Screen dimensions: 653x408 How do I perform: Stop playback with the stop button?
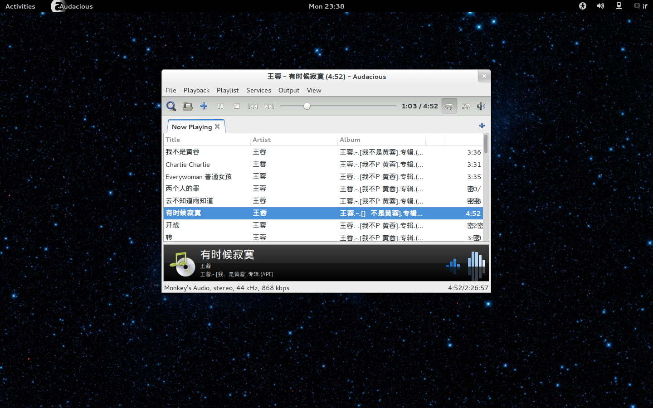(x=237, y=106)
